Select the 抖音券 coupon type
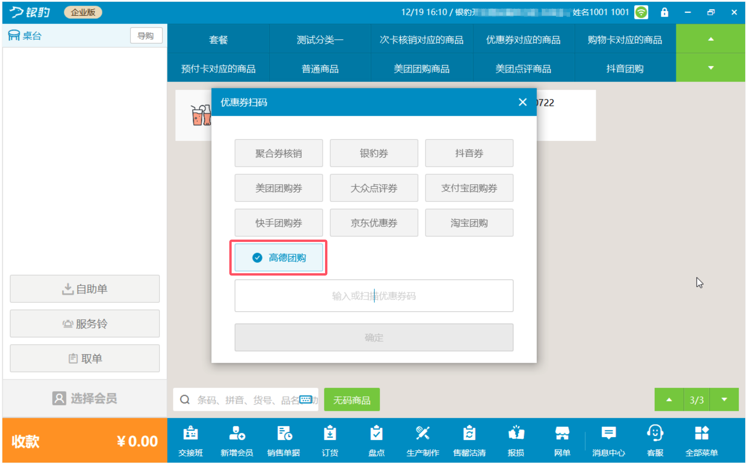The image size is (747, 465). [x=469, y=153]
